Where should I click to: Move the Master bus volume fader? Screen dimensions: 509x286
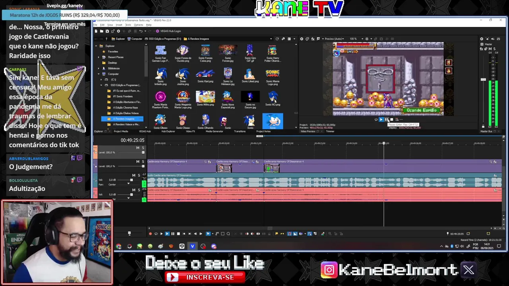pyautogui.click(x=483, y=79)
